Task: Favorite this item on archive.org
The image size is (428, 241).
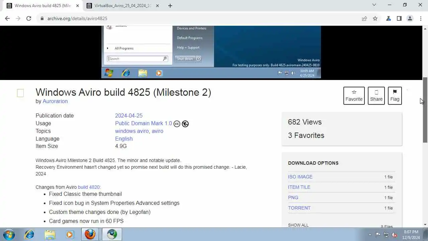Action: tap(354, 96)
